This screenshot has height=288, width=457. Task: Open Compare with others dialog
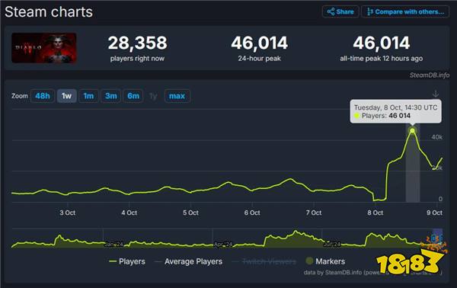(x=405, y=11)
